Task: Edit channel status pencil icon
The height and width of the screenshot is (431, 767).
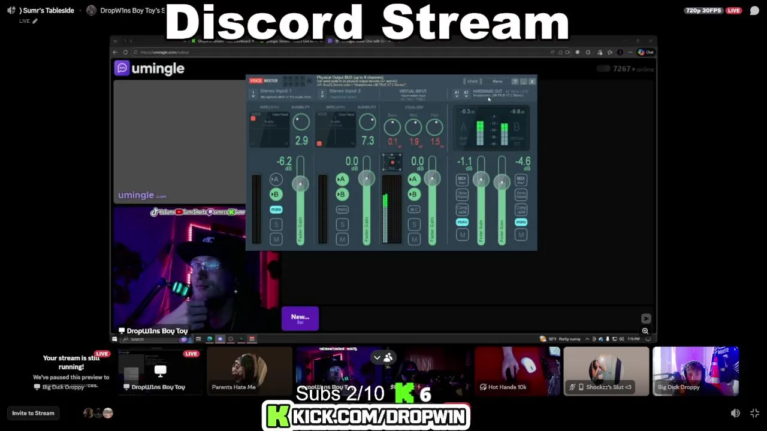Action: (35, 21)
